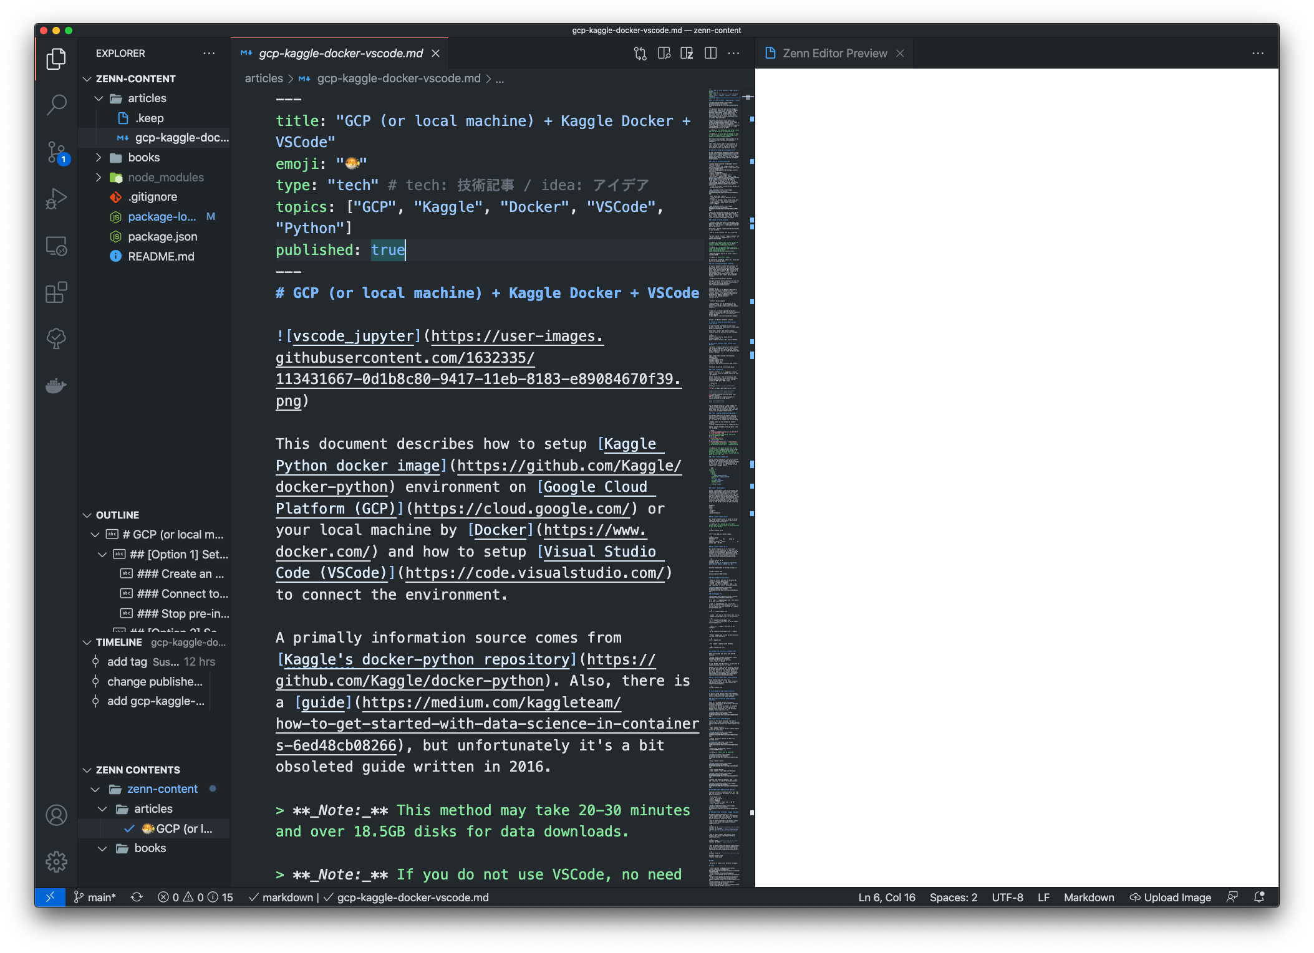Screen dimensions: 1314x953
Task: Select the README.md file in Explorer
Action: pos(161,256)
